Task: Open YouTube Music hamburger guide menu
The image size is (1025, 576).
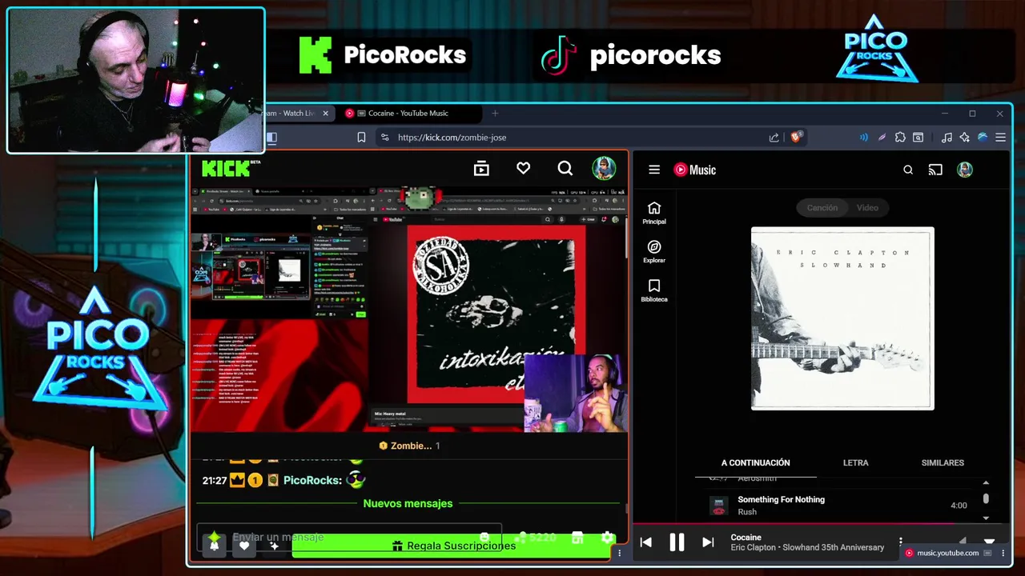Action: (x=654, y=170)
